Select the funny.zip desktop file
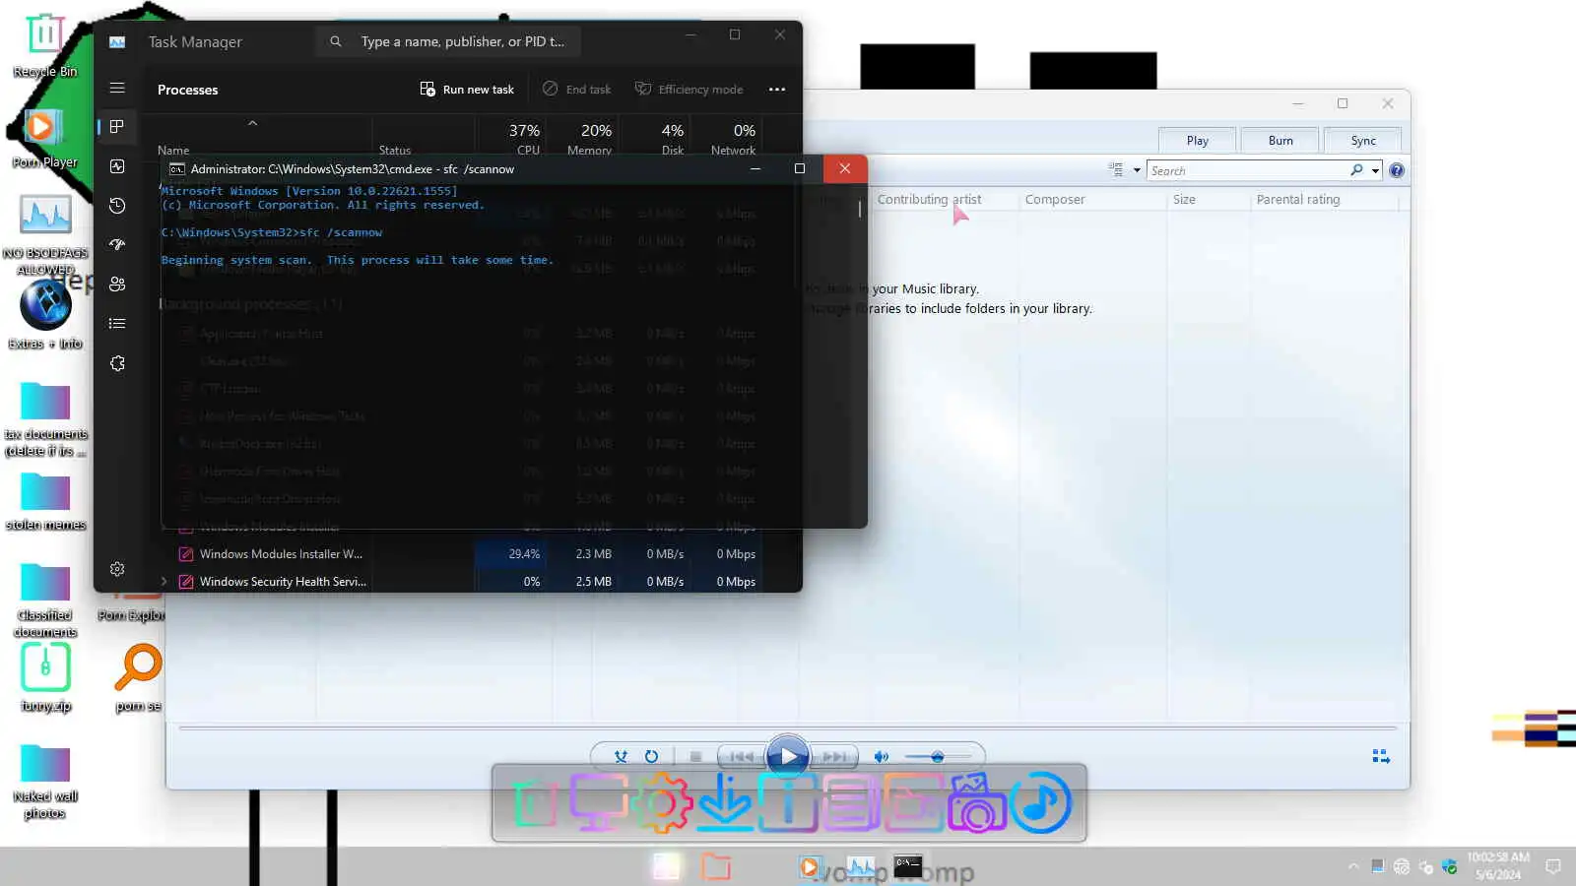1576x886 pixels. (45, 677)
